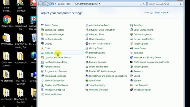Click the Back navigation button
This screenshot has width=190, height=107.
[x=41, y=4]
